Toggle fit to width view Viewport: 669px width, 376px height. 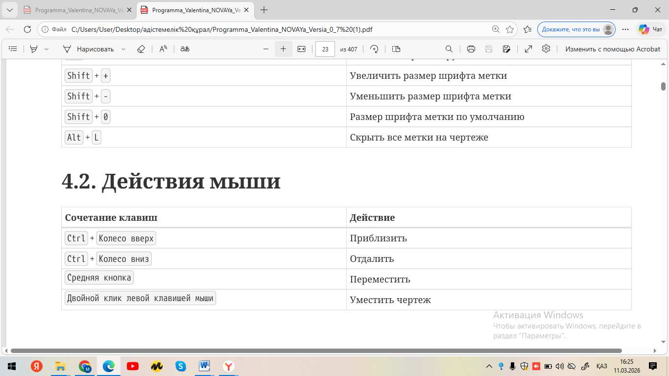[x=302, y=49]
